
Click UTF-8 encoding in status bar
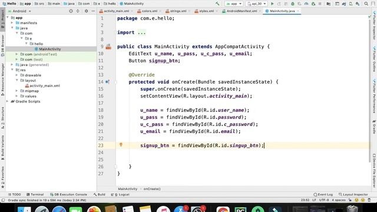[x=324, y=200]
